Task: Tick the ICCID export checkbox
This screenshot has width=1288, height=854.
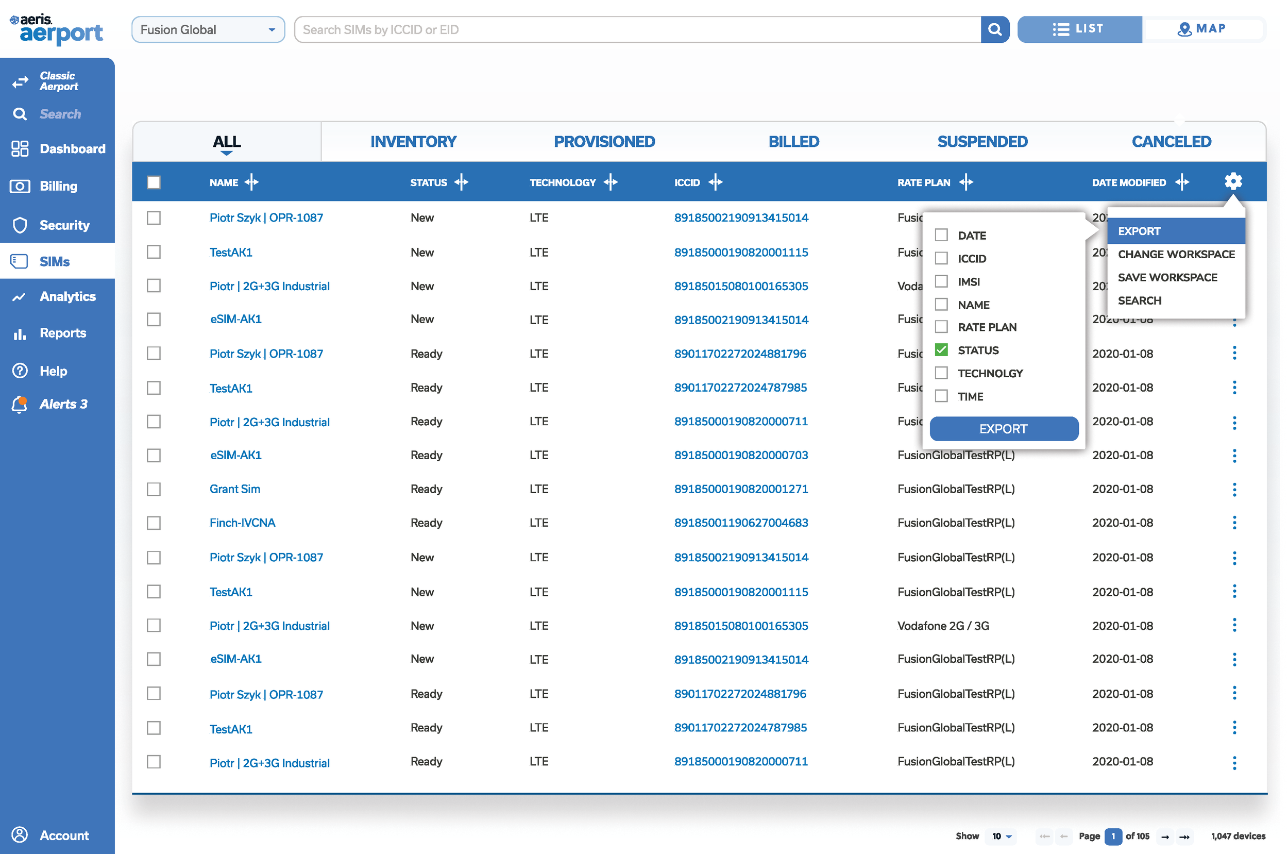Action: (x=941, y=258)
